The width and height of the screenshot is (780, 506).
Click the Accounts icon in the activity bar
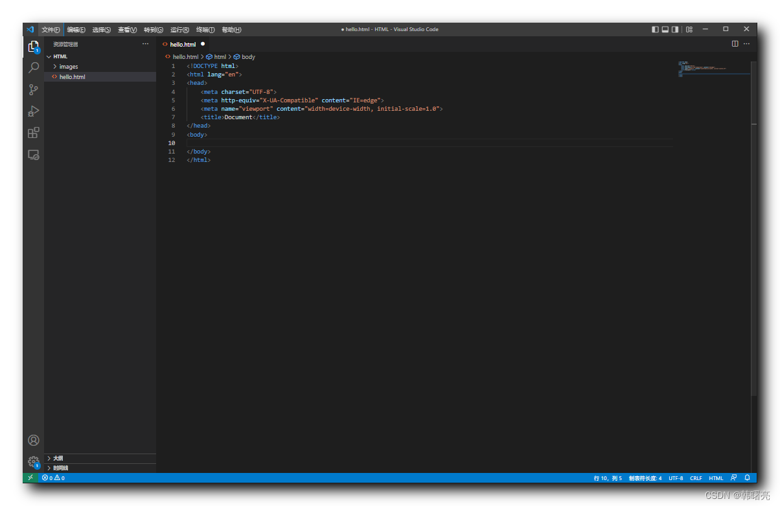coord(33,440)
